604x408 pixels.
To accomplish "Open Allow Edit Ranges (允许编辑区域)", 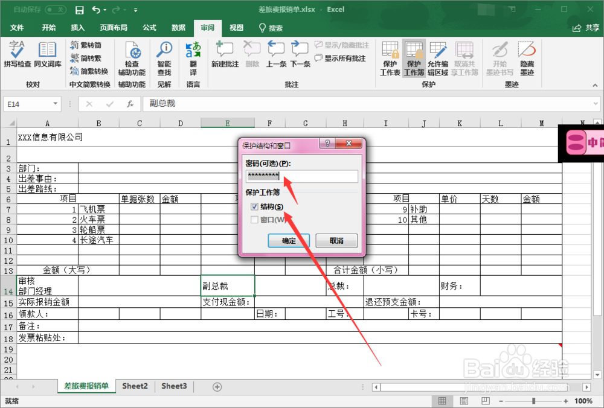I will pos(438,59).
